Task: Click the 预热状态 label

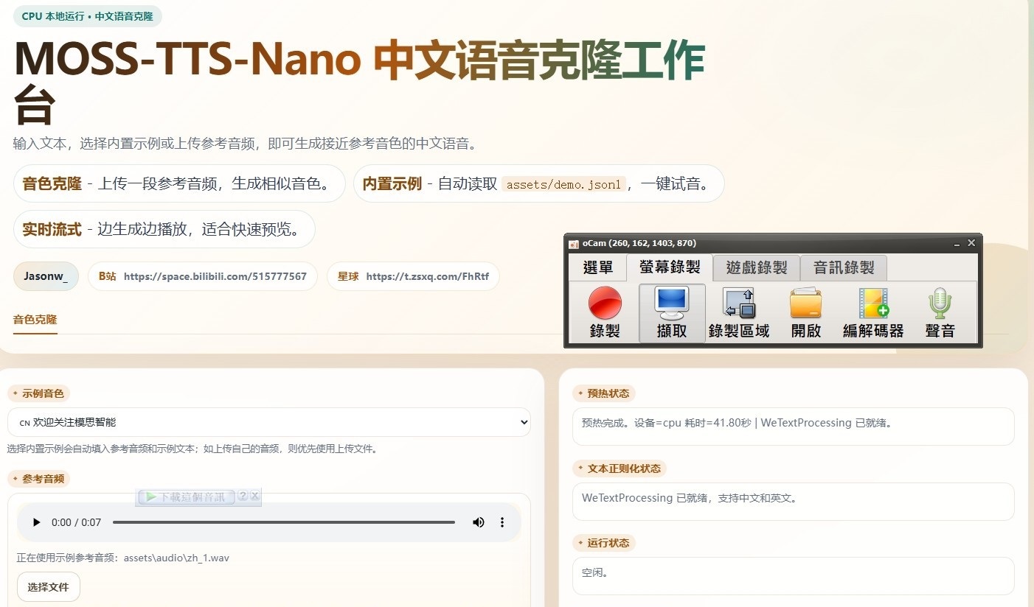Action: pyautogui.click(x=604, y=393)
